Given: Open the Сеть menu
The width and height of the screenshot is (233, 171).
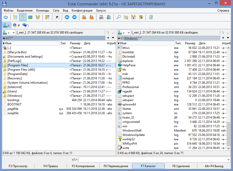Looking at the screenshot, I should click(56, 10).
